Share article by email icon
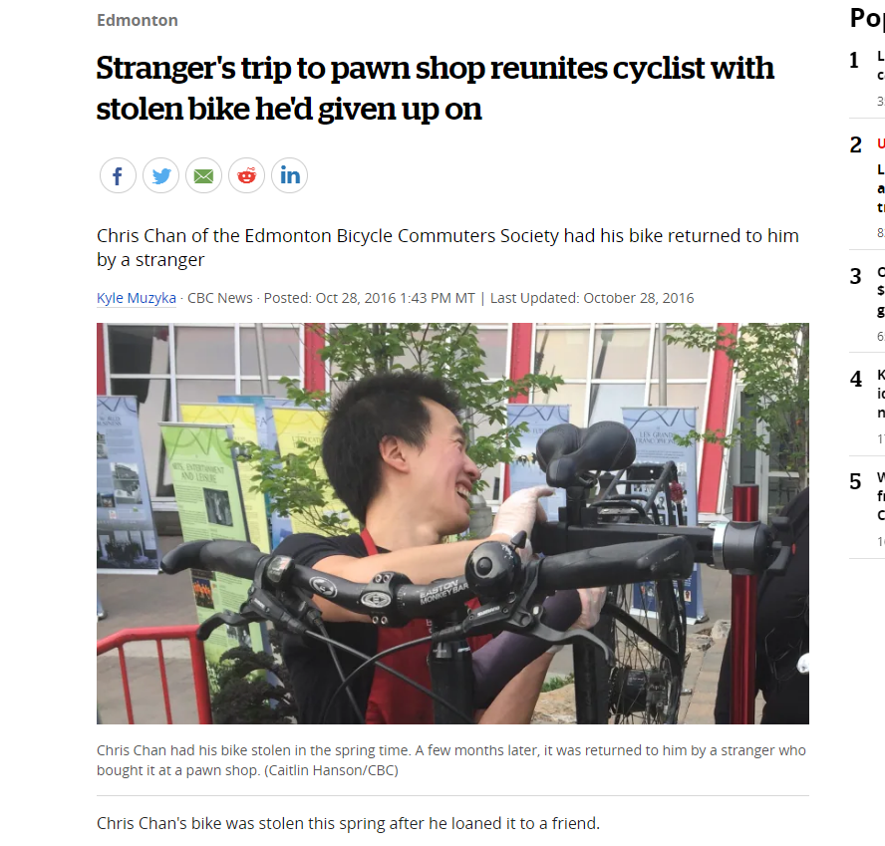885x846 pixels. pyautogui.click(x=203, y=175)
